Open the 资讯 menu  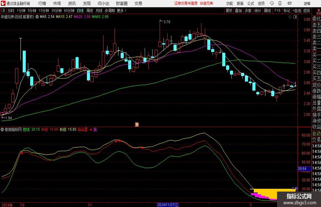coord(72,3)
